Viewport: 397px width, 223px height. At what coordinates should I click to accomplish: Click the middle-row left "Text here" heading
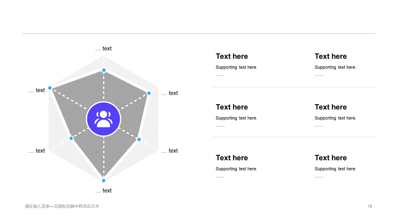click(232, 107)
